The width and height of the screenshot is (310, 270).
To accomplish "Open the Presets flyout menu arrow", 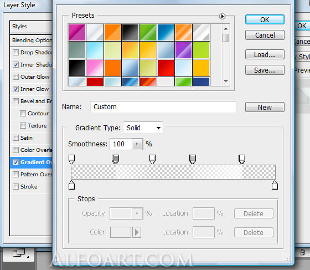I will coord(222,16).
